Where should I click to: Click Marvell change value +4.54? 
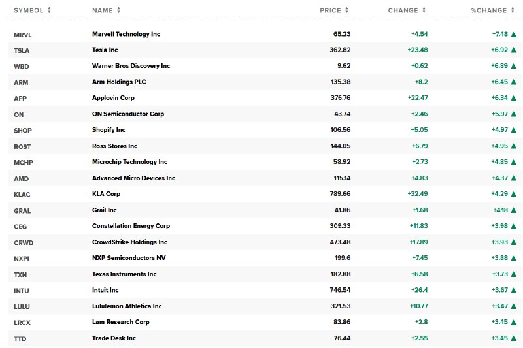(419, 34)
